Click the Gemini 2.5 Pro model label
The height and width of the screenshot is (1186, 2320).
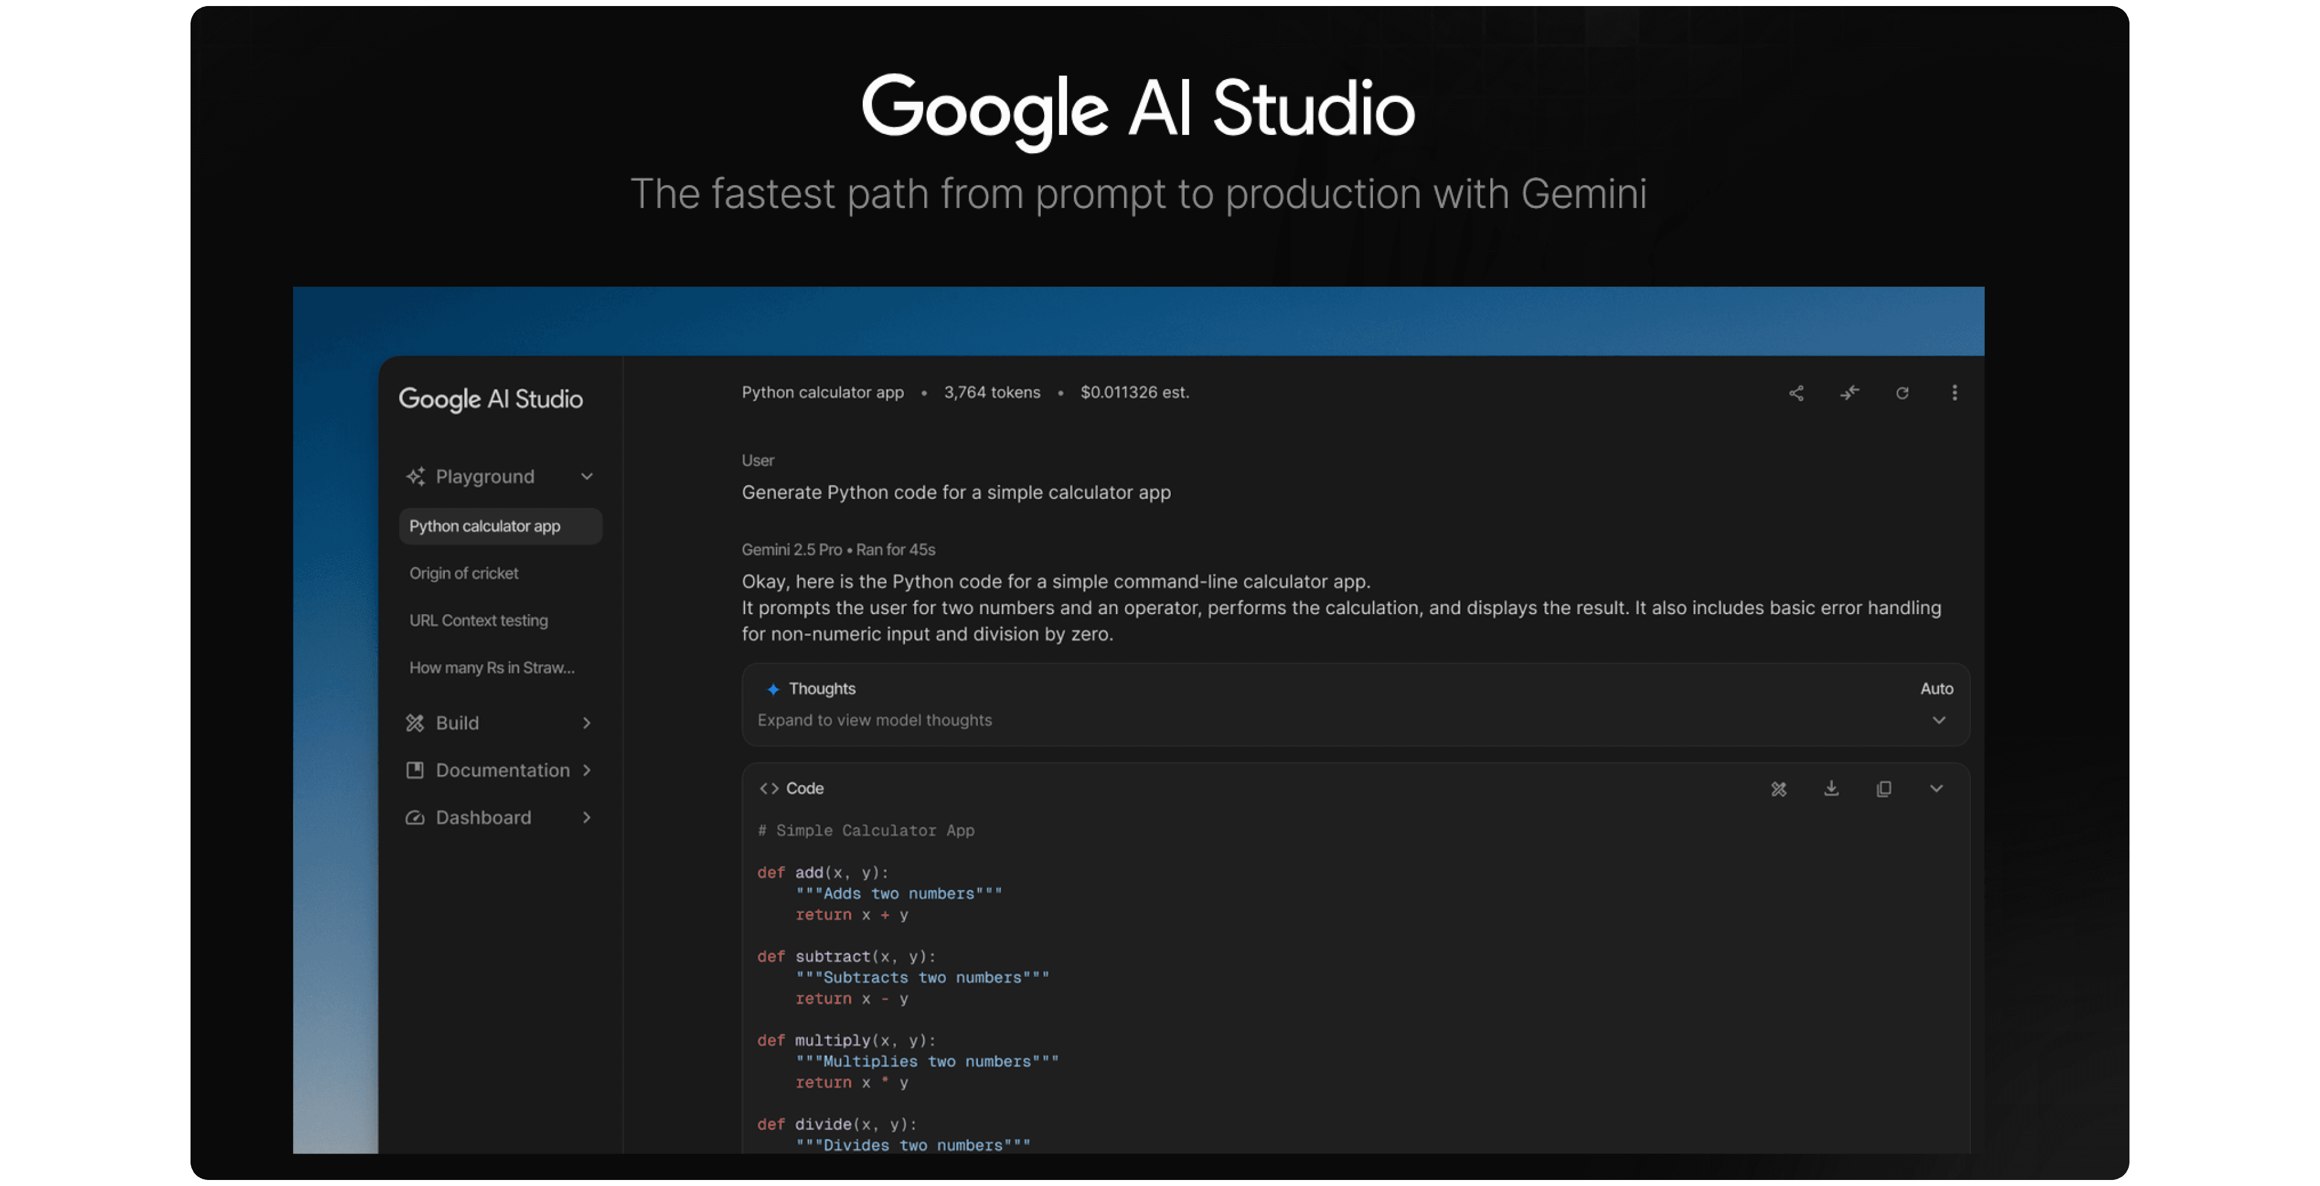tap(792, 550)
